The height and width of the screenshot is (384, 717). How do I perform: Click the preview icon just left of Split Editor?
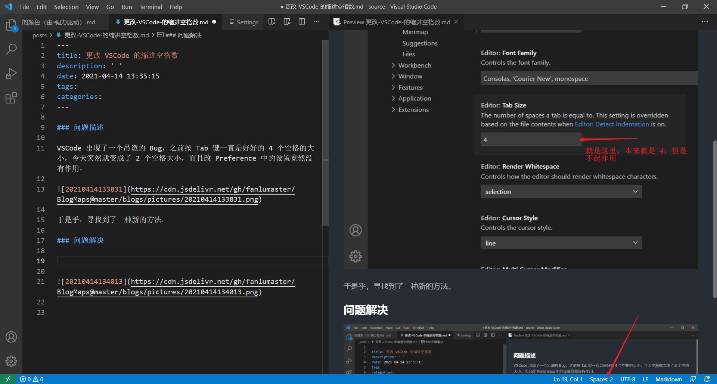point(287,22)
